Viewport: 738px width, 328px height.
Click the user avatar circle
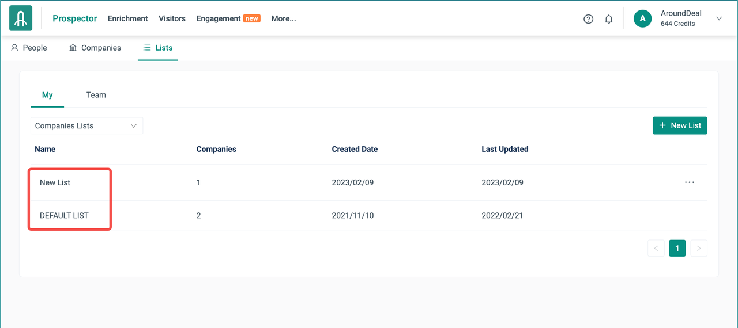[x=642, y=18]
